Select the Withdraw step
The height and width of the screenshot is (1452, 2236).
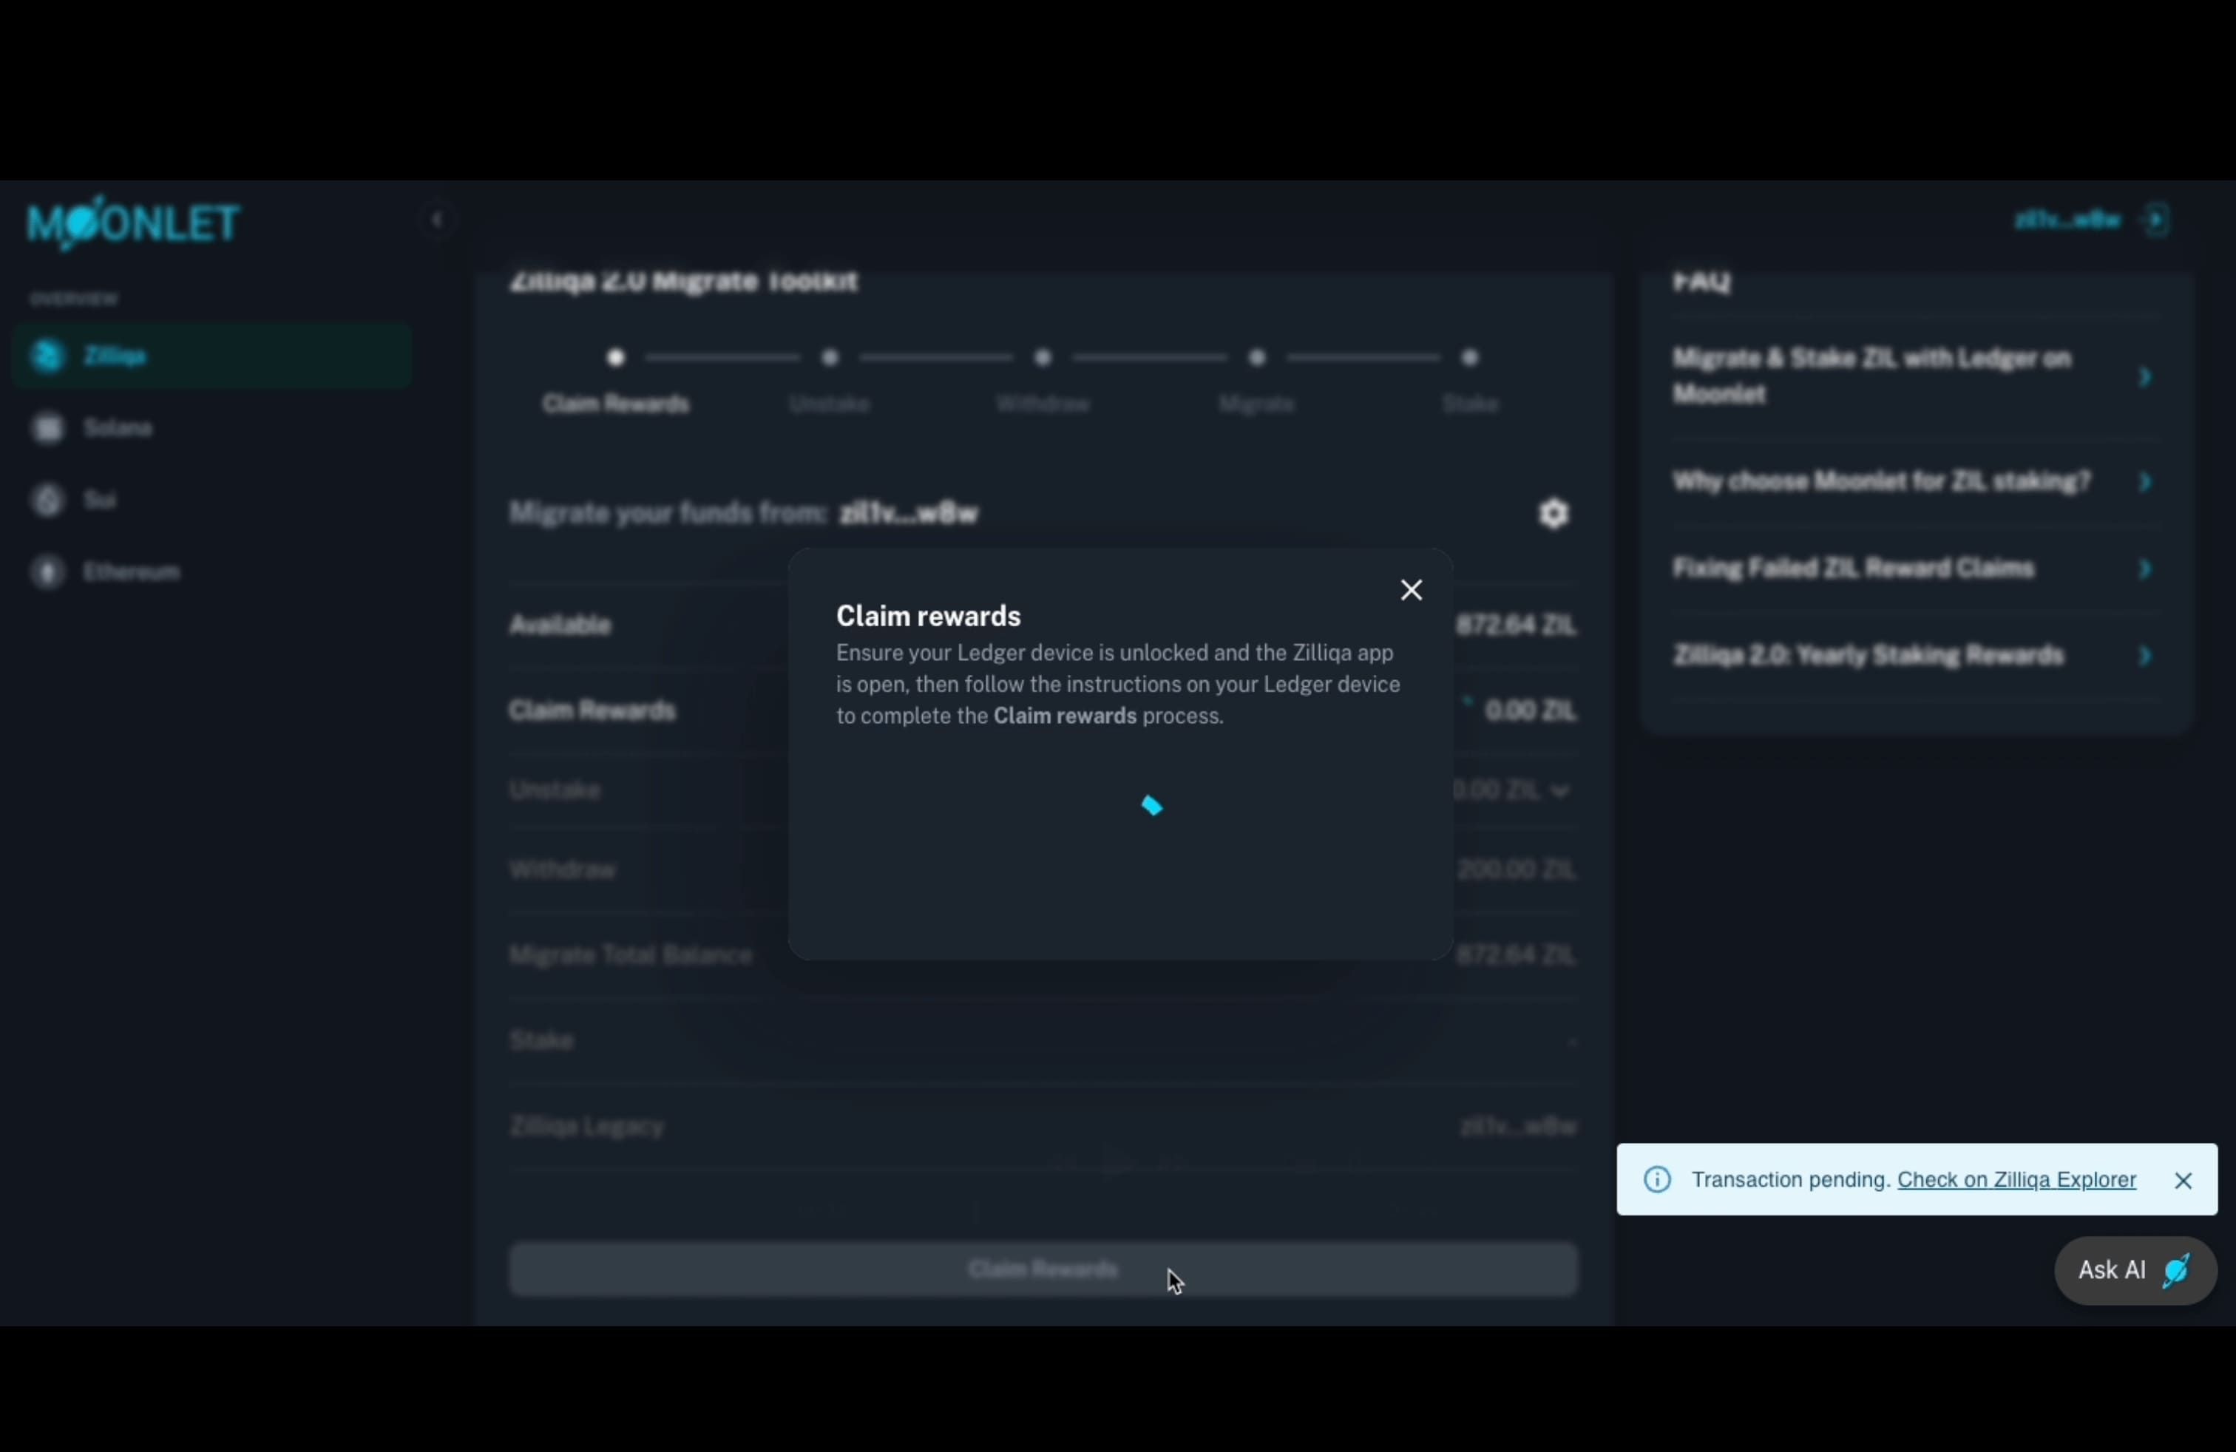[x=1043, y=404]
